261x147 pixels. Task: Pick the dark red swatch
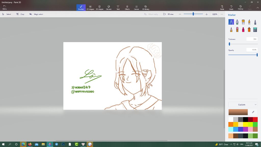250,119
